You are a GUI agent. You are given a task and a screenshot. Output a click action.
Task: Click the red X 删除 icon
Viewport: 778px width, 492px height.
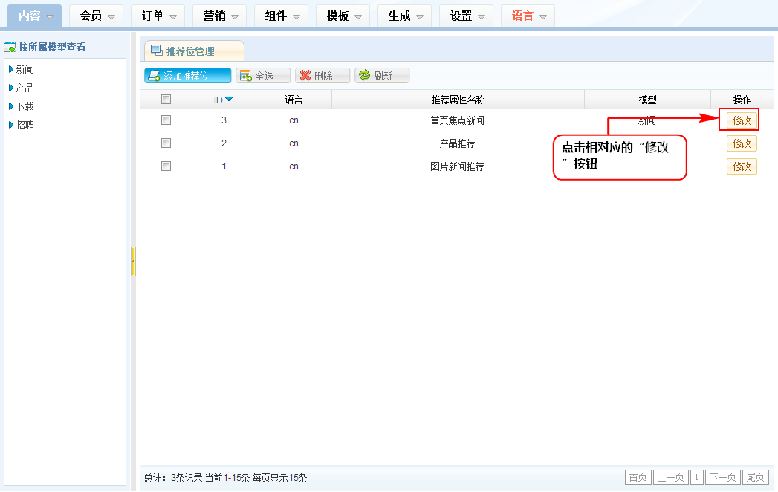(305, 76)
